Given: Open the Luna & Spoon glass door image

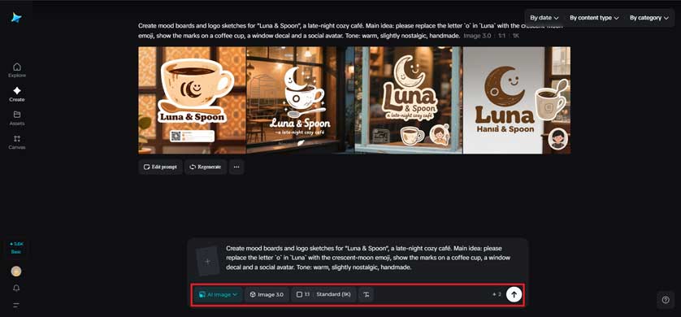Looking at the screenshot, I should (x=408, y=100).
